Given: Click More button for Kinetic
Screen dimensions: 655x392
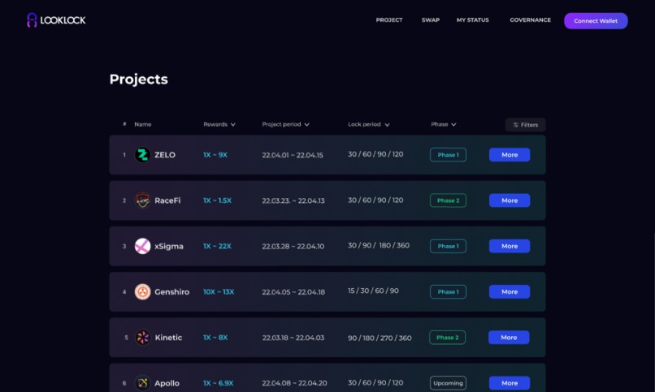Looking at the screenshot, I should coord(509,338).
